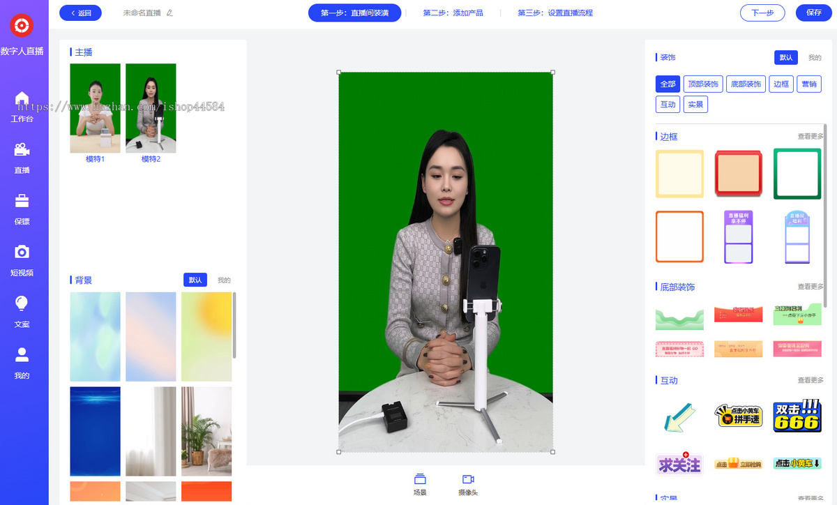Add the blue arrow interaction sticker
This screenshot has width=837, height=505.
(679, 416)
